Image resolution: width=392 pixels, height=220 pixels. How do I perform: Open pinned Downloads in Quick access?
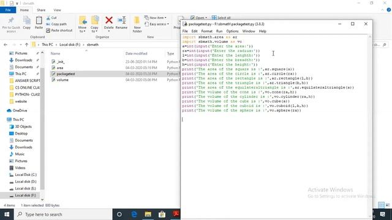pos(23,60)
